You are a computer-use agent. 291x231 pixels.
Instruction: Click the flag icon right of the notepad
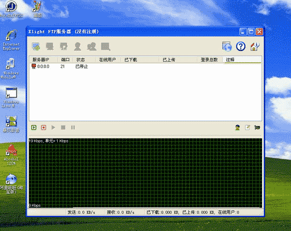click(x=257, y=127)
